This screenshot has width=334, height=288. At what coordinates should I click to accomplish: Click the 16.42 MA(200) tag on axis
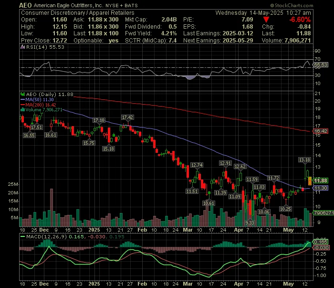(x=321, y=131)
